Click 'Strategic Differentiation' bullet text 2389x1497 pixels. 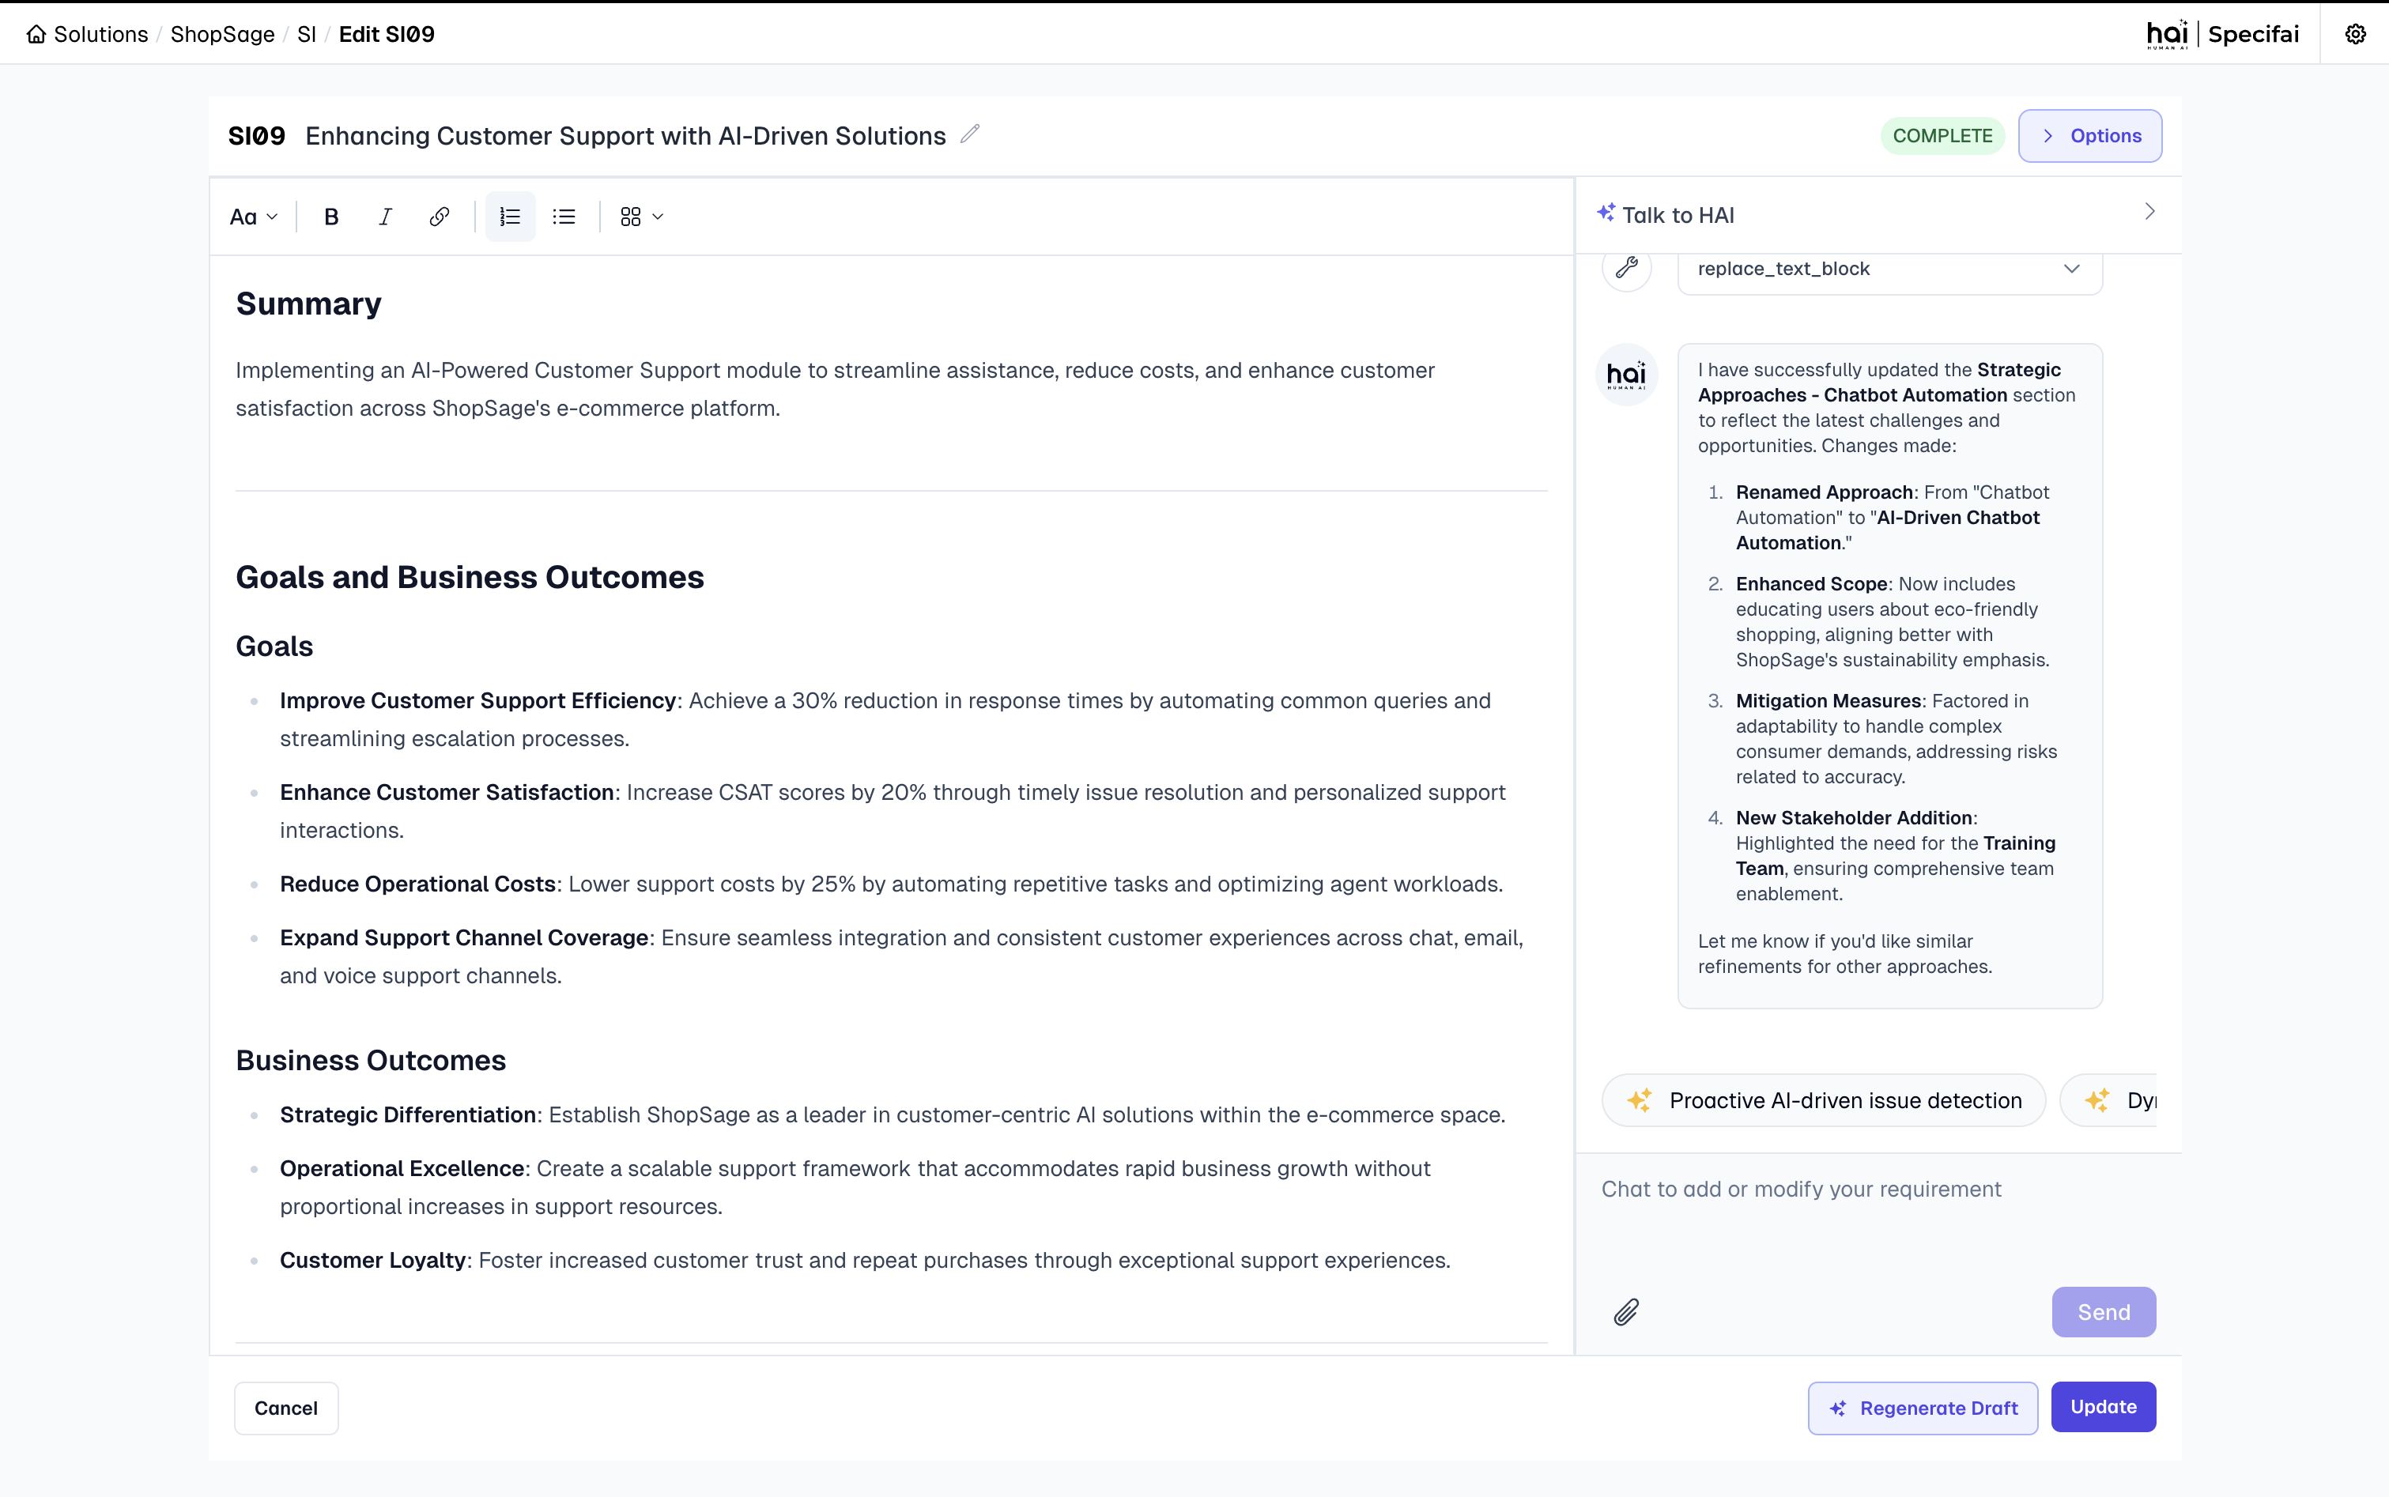coord(408,1114)
